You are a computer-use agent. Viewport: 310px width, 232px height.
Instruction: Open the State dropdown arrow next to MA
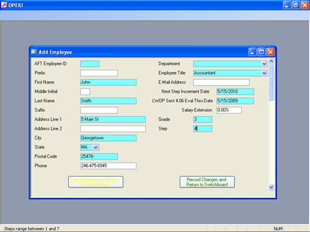[95, 147]
